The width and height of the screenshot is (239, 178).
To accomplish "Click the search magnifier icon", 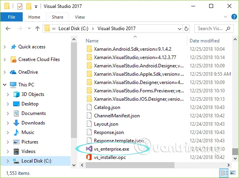I will [228, 29].
